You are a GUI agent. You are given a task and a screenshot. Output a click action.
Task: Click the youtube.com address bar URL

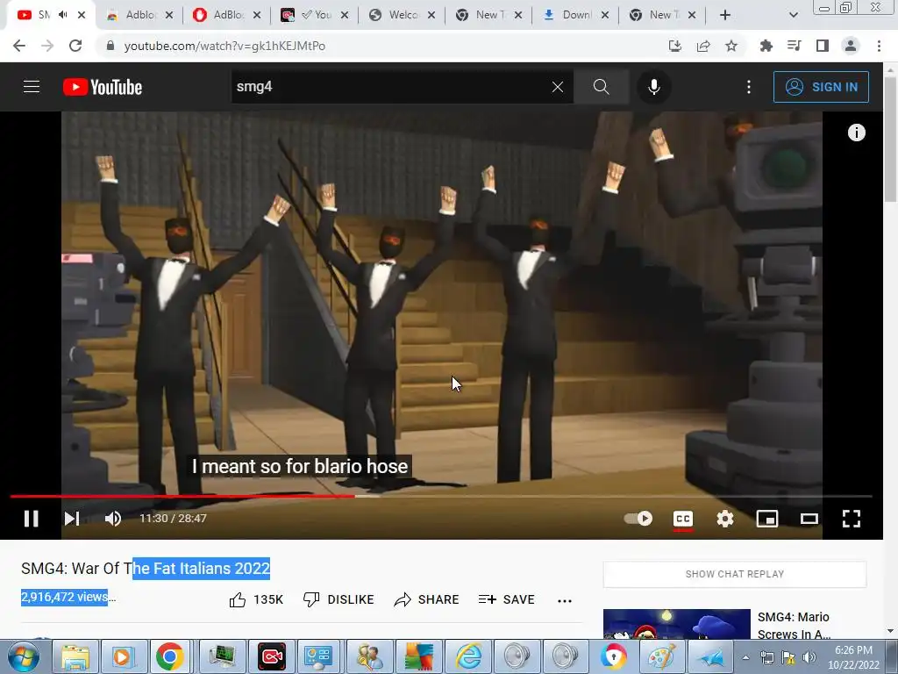click(x=224, y=46)
